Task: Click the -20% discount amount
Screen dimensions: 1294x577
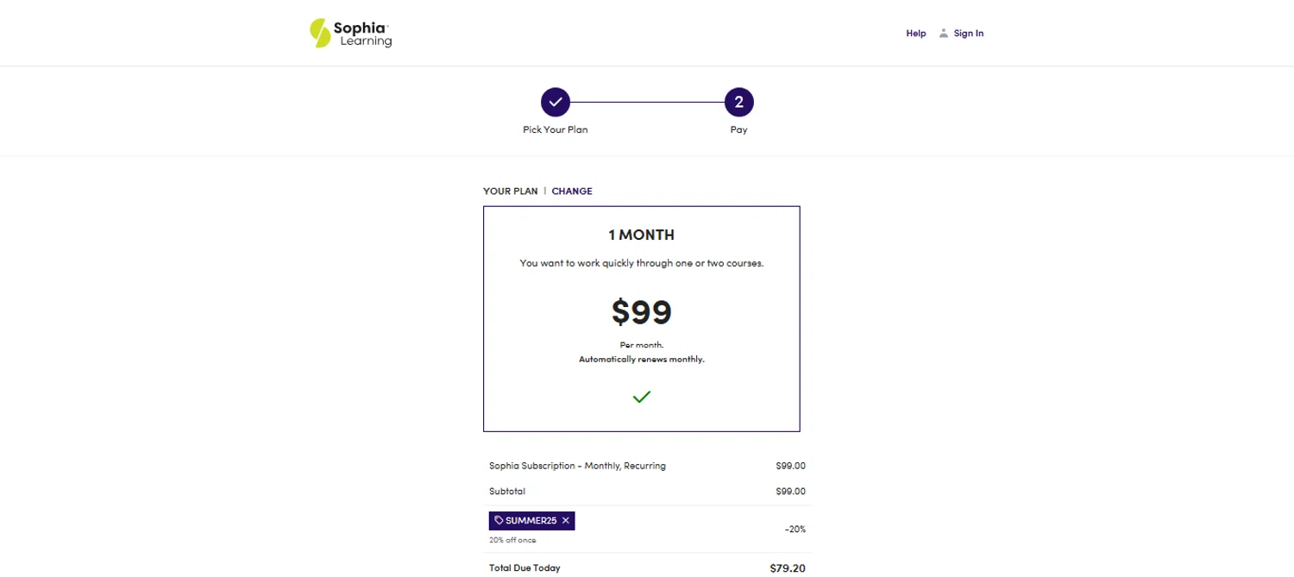Action: point(795,529)
